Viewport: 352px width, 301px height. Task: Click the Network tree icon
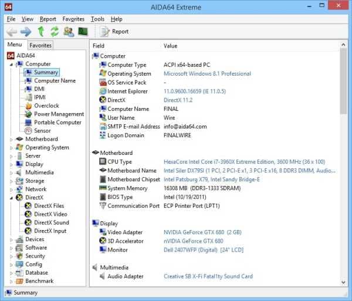tap(19, 189)
